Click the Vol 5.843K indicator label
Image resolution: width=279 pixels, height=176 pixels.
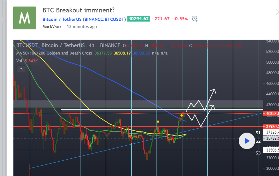27,61
